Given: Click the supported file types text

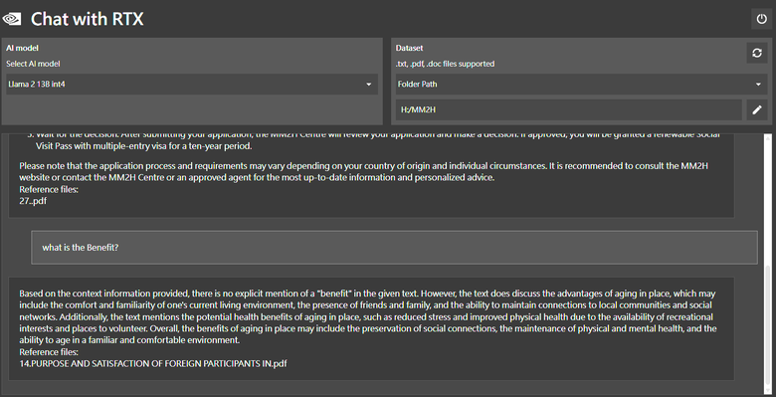Looking at the screenshot, I should click(x=445, y=64).
